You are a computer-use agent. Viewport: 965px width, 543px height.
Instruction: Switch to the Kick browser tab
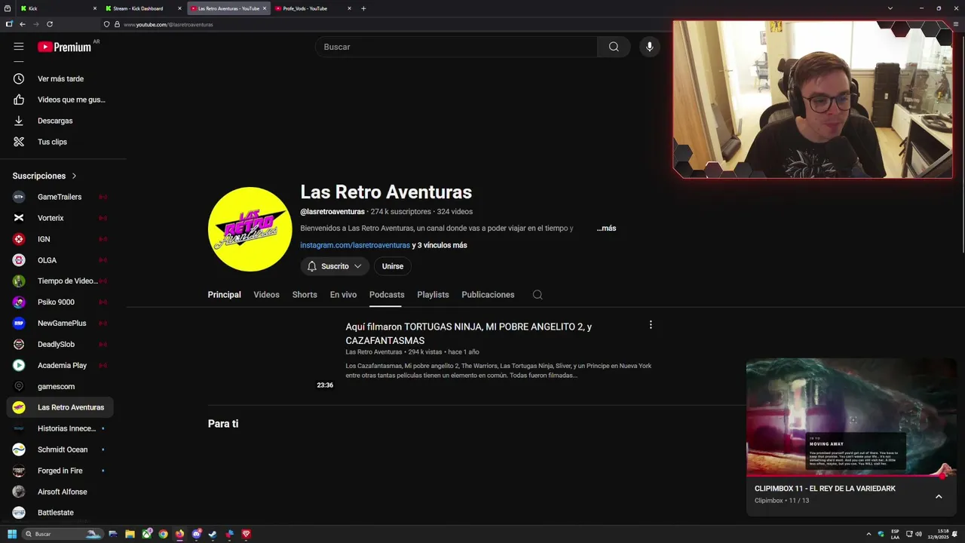click(x=59, y=8)
